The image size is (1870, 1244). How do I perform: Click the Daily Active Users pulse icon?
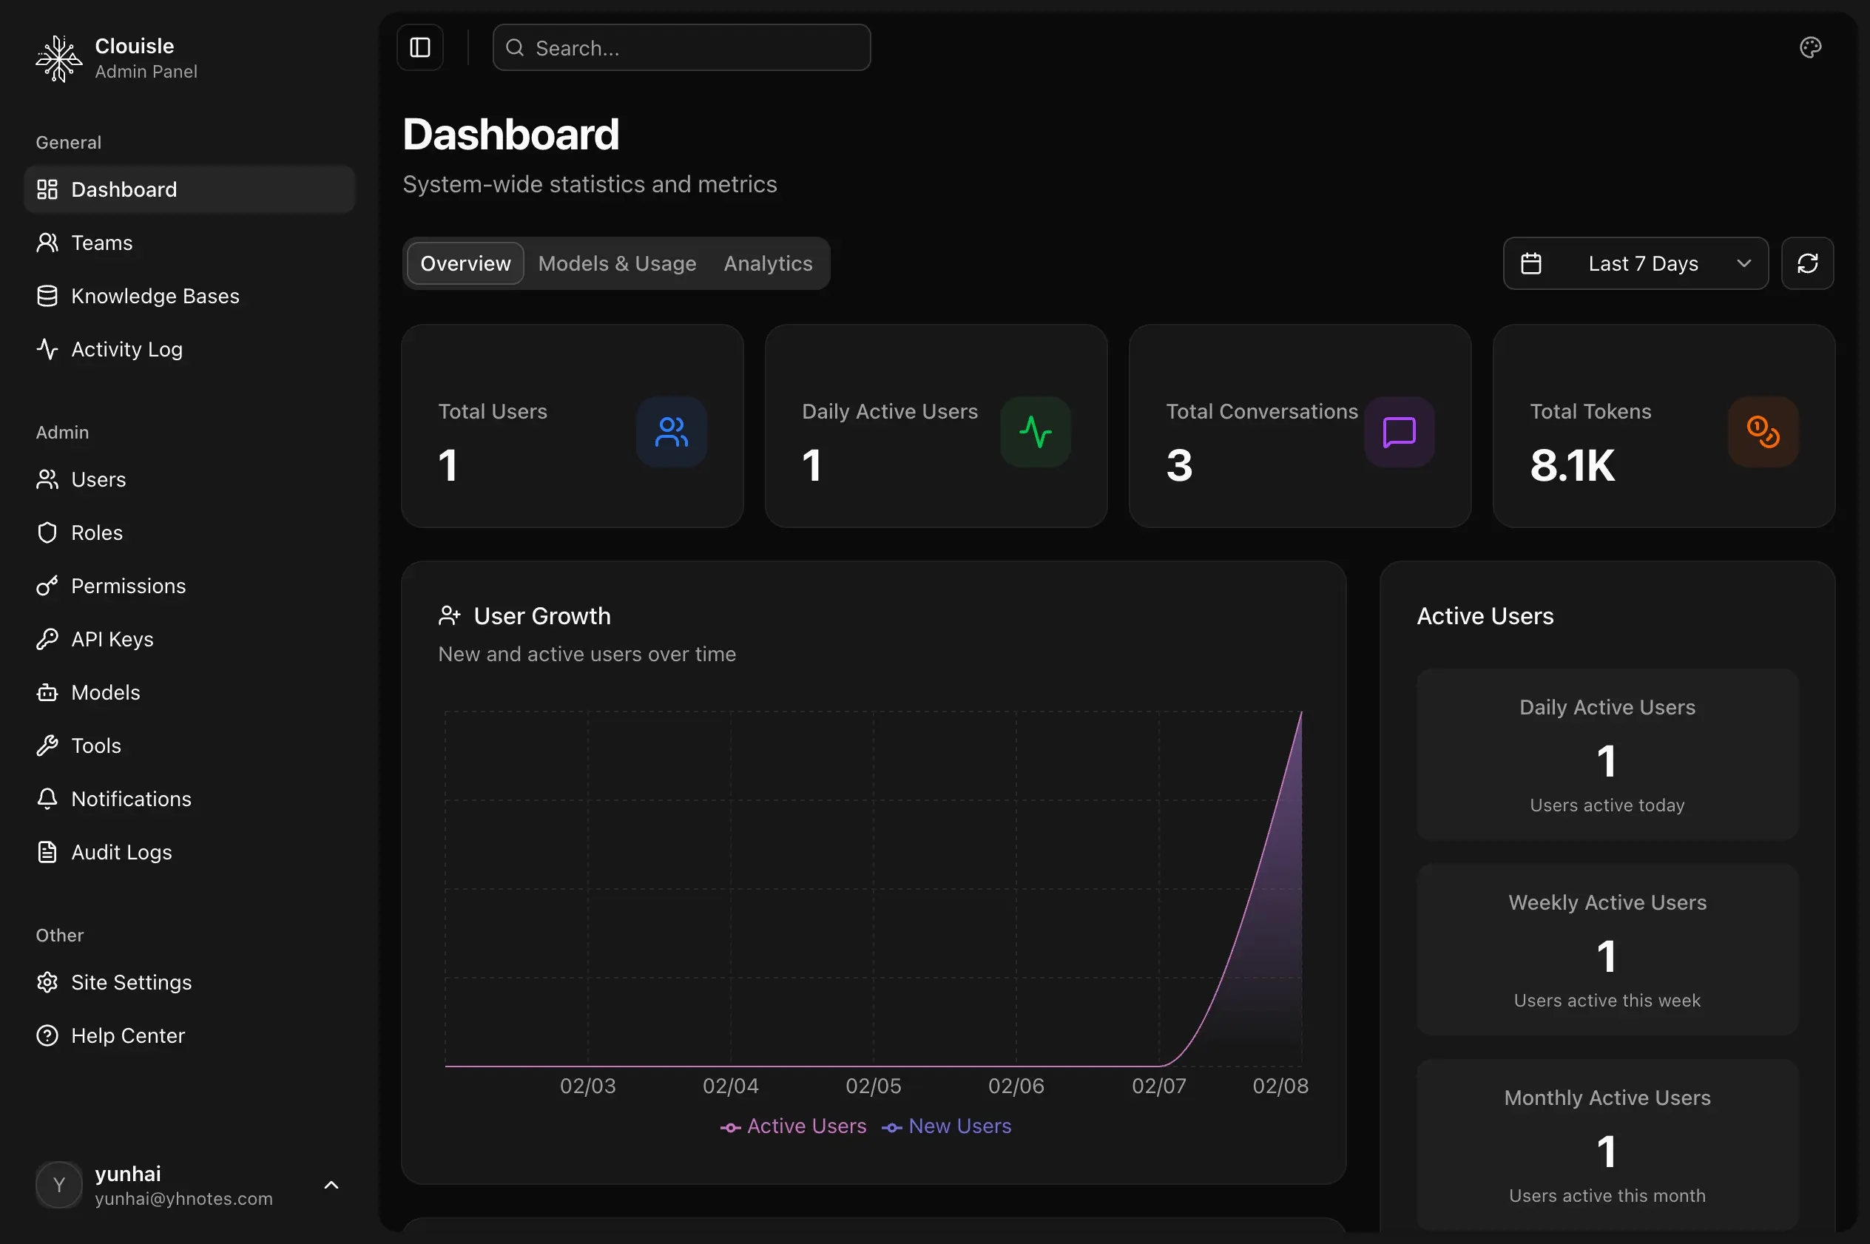point(1035,433)
